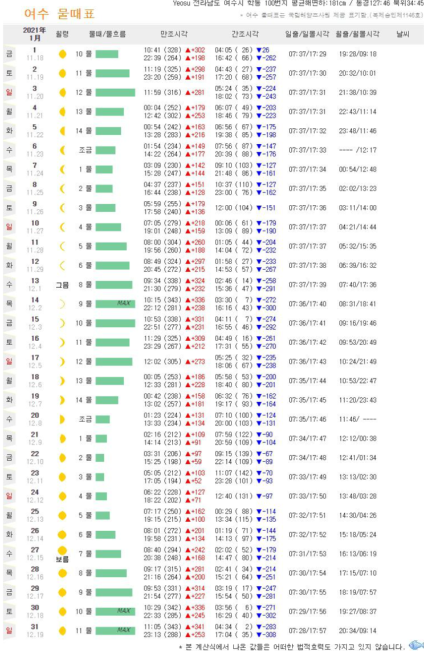
Task: Click the green MAX tide bar for January 14
Action: (x=115, y=304)
